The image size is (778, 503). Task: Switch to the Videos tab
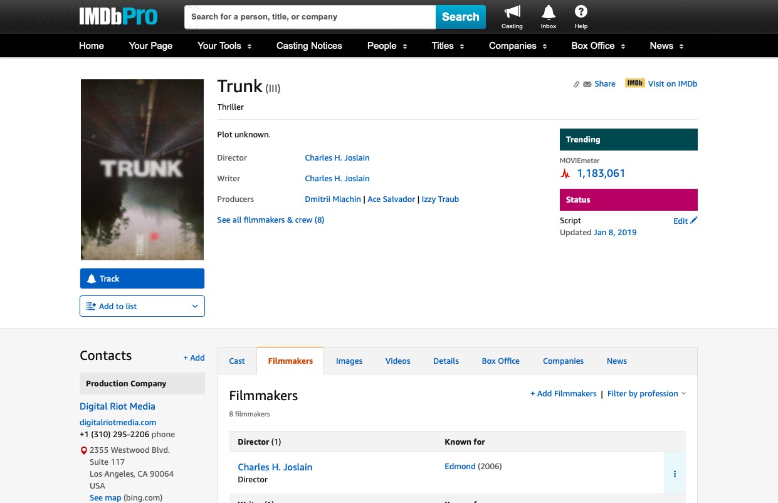[x=398, y=361]
